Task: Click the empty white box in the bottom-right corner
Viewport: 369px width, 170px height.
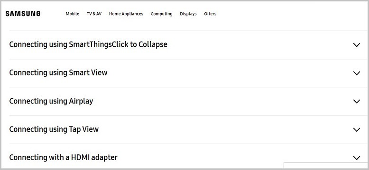Action: (326, 166)
